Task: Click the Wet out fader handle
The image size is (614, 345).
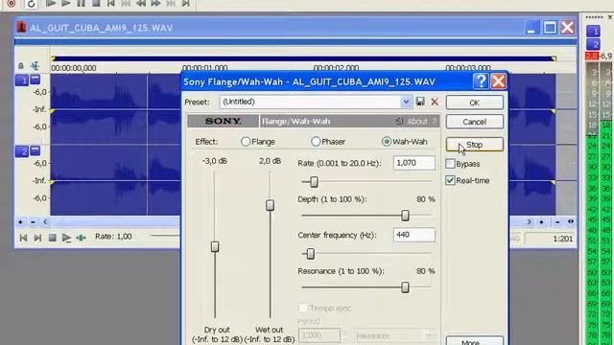Action: pyautogui.click(x=271, y=205)
